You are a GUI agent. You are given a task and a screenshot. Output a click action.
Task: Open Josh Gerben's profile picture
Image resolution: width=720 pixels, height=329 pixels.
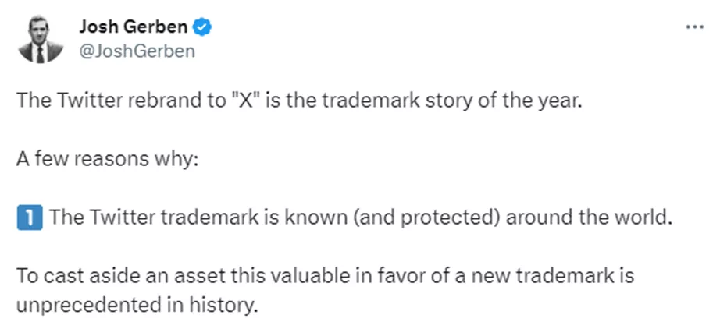tap(42, 39)
